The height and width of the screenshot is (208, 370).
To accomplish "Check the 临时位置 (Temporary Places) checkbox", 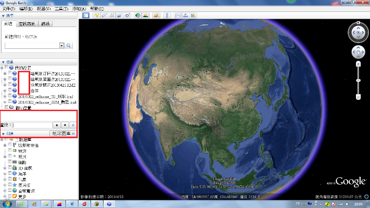I will click(x=7, y=107).
